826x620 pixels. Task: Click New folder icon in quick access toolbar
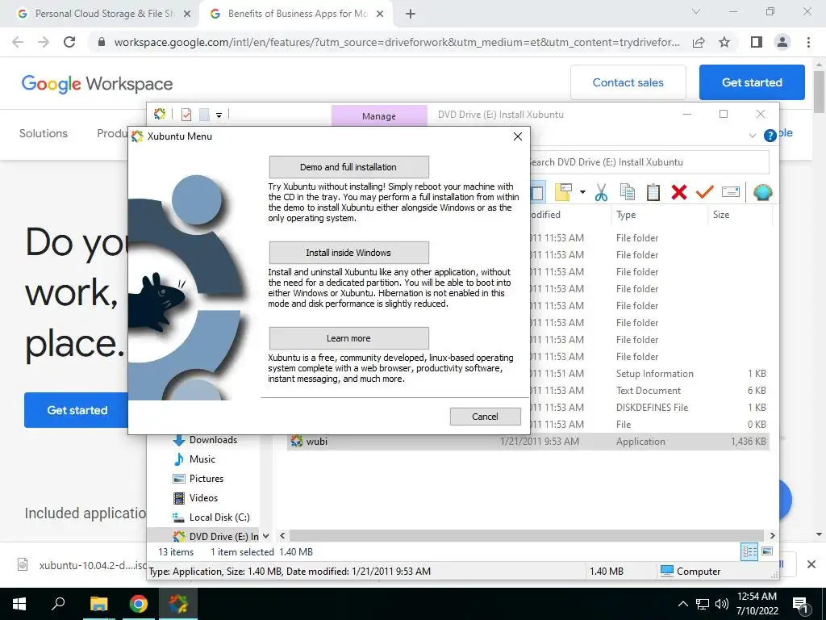click(x=204, y=115)
